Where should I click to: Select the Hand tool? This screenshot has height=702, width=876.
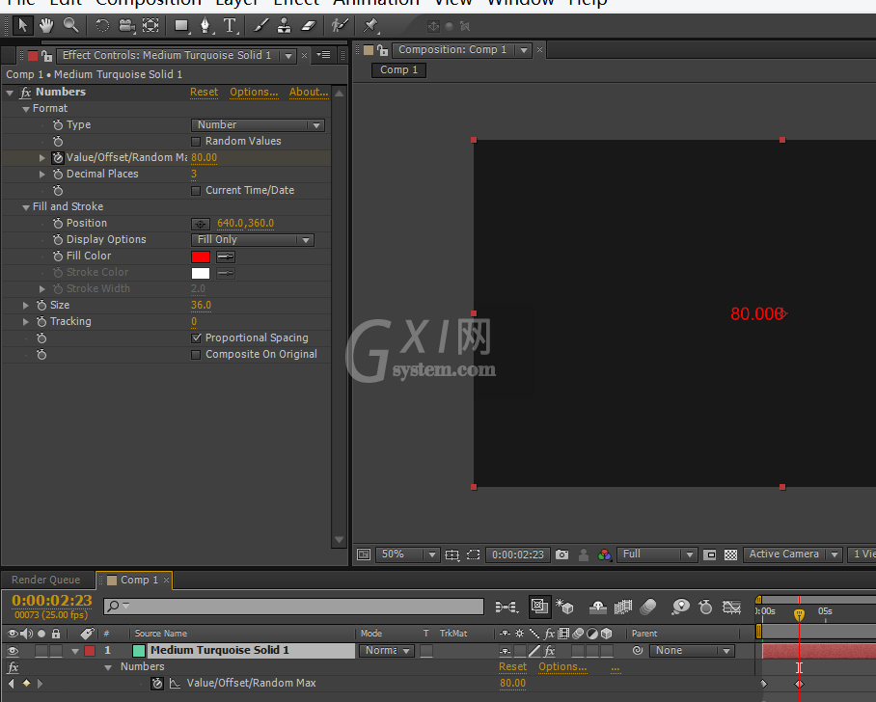pyautogui.click(x=46, y=26)
